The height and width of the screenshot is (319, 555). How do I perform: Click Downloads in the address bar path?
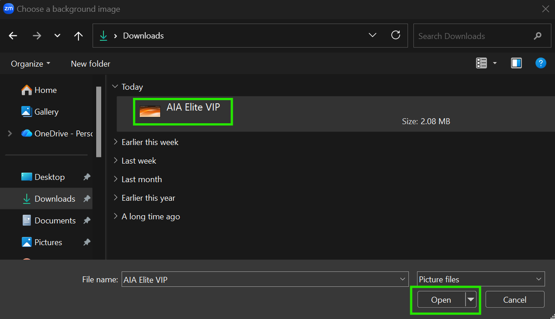click(143, 36)
